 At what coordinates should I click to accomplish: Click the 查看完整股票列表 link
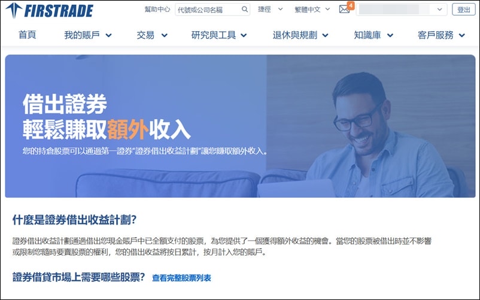click(x=181, y=278)
